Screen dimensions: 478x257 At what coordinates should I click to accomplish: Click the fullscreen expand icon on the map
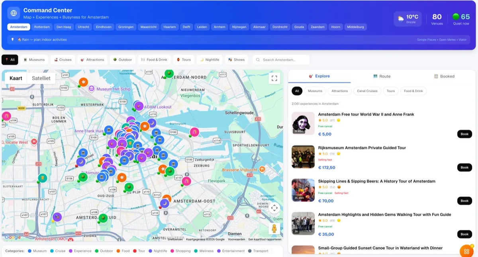[x=274, y=78]
